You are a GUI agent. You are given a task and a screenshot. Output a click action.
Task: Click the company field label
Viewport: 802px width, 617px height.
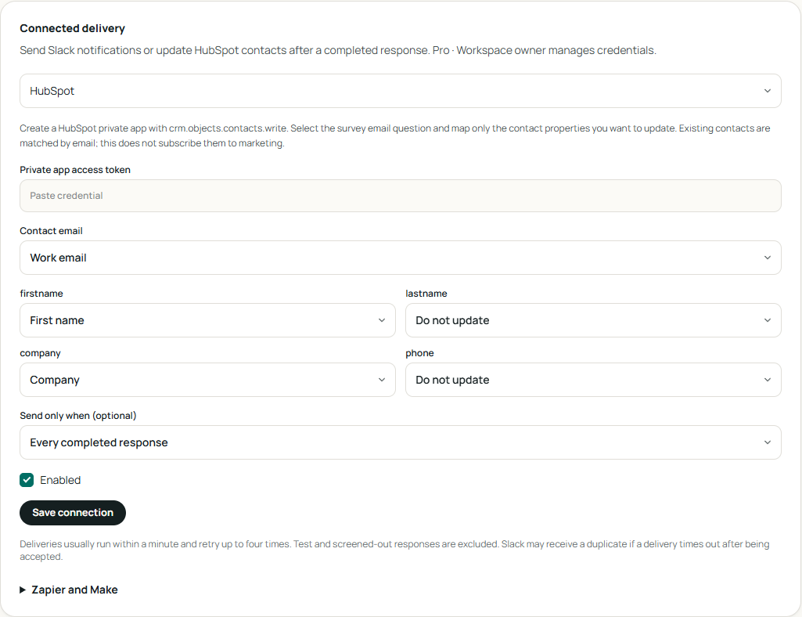[40, 353]
